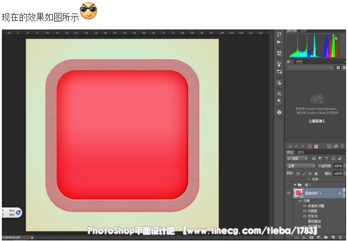Open the Actions panel play icon
348x241 pixels.
click(279, 42)
